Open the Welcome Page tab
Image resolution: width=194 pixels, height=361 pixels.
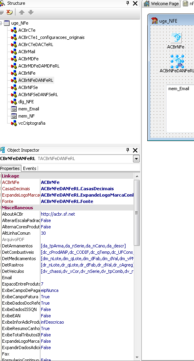point(162,4)
